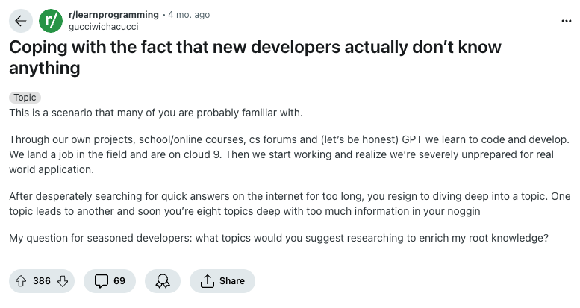Visit the r/learnprogramming subreddit link
The height and width of the screenshot is (308, 580).
point(113,14)
